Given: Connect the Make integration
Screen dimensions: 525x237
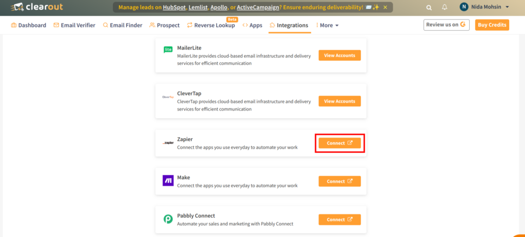Looking at the screenshot, I should pos(339,181).
